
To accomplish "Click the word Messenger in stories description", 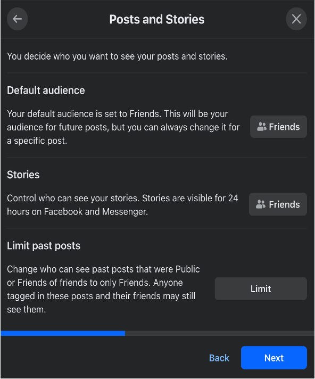I will coord(125,211).
